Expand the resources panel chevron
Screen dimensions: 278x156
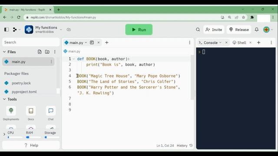[x=4, y=134]
